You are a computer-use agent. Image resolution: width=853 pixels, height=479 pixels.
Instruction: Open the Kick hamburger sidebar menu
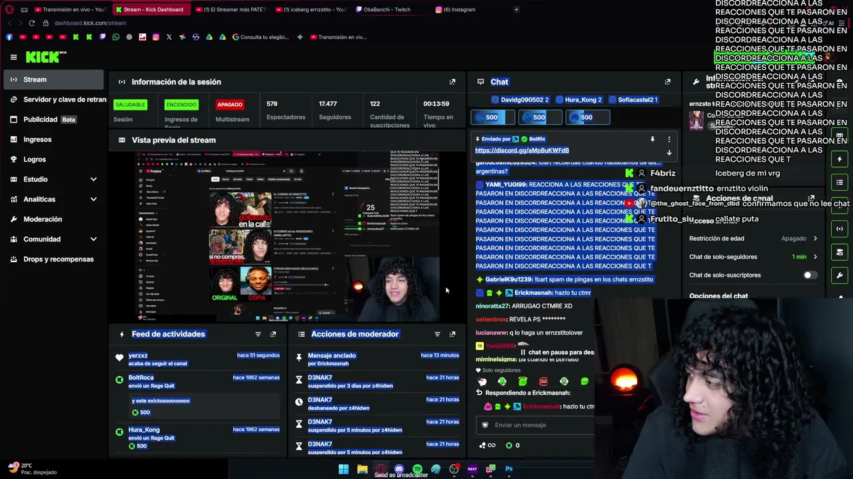click(x=13, y=57)
